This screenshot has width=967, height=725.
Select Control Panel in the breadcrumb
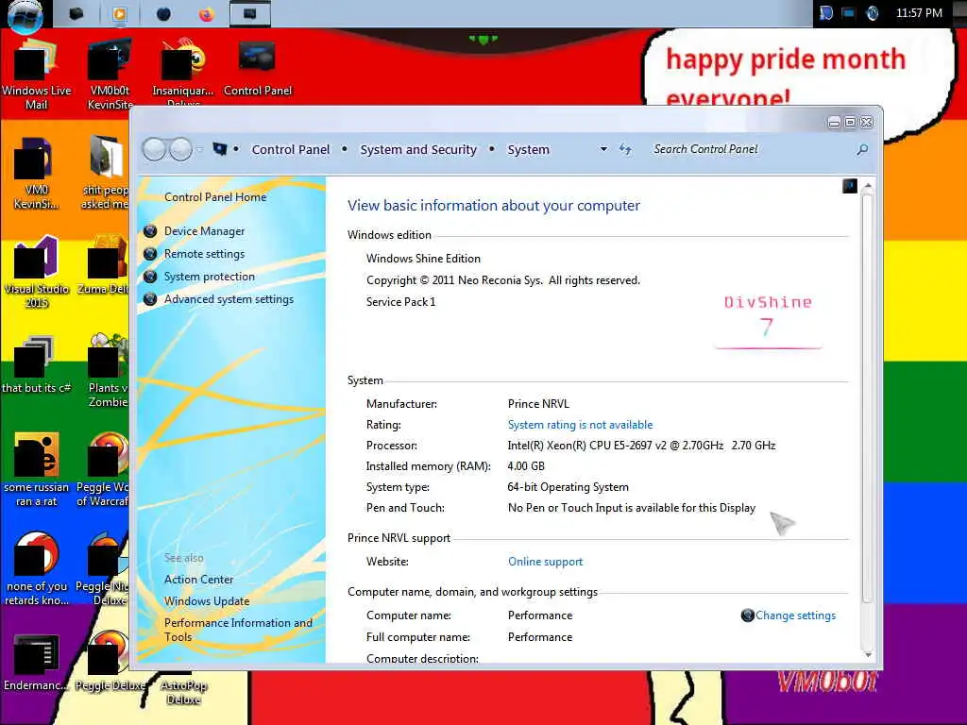[291, 149]
